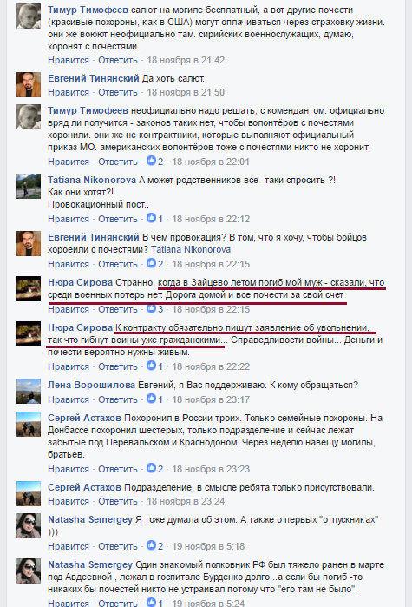Open Natasha Semergey's avatar on the 5:18 comment
This screenshot has height=607, width=412.
click(x=29, y=525)
